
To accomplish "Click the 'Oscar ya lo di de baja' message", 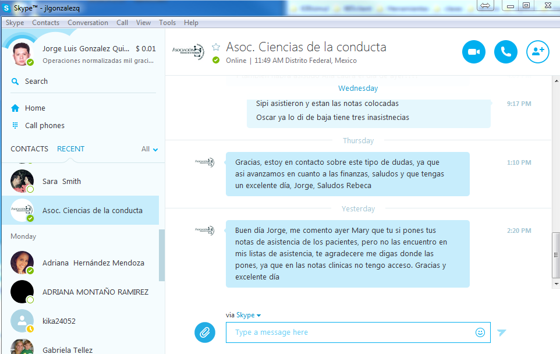I will click(x=332, y=117).
